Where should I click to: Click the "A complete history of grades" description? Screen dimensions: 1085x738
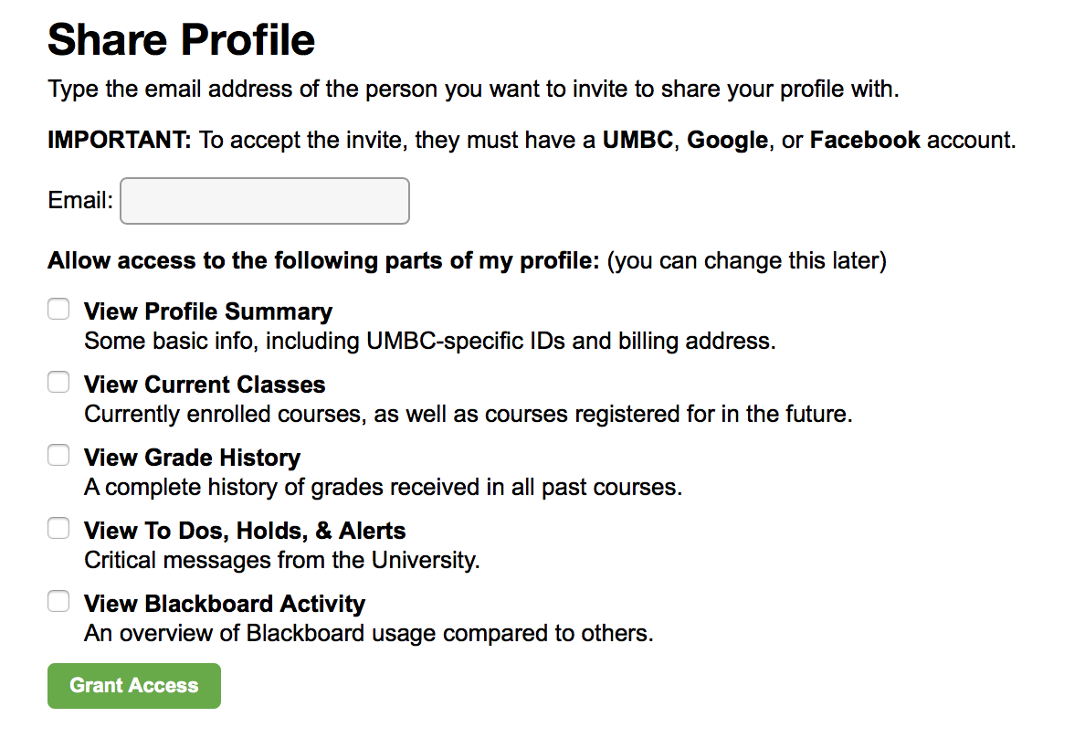(x=383, y=488)
